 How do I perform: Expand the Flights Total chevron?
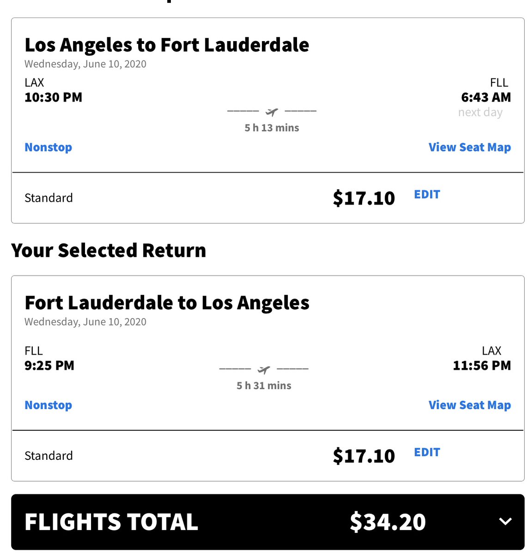click(505, 522)
